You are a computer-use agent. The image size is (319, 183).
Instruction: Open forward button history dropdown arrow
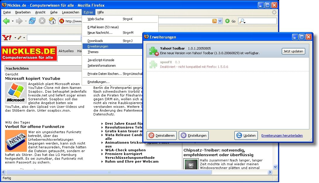(26, 21)
